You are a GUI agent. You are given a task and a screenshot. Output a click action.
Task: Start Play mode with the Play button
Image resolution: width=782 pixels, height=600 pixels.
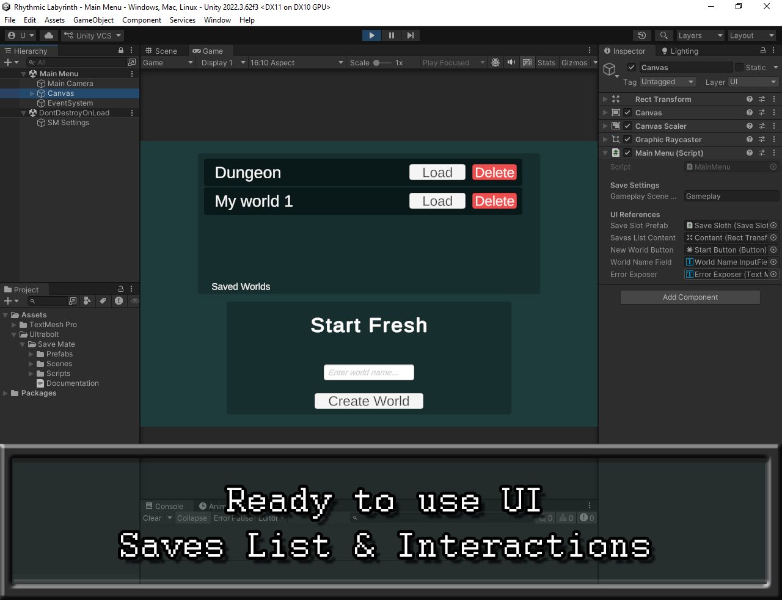(x=371, y=35)
